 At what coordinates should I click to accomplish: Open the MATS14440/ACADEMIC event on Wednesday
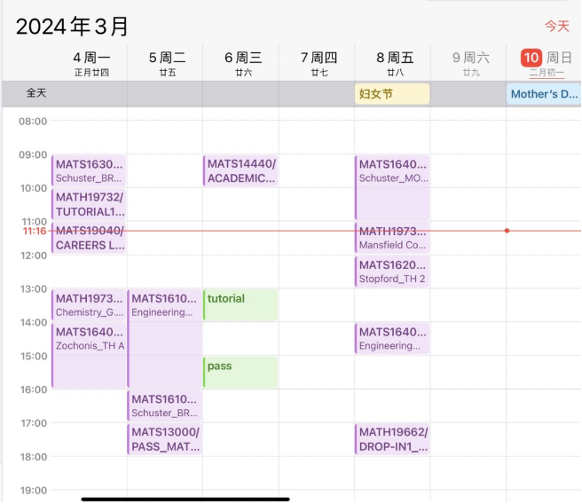240,171
